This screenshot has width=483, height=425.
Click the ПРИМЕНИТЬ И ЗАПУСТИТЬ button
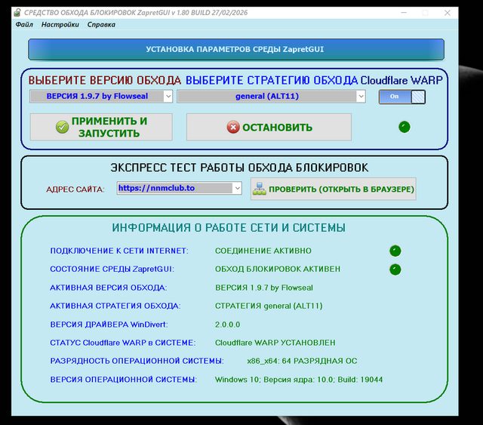point(101,127)
